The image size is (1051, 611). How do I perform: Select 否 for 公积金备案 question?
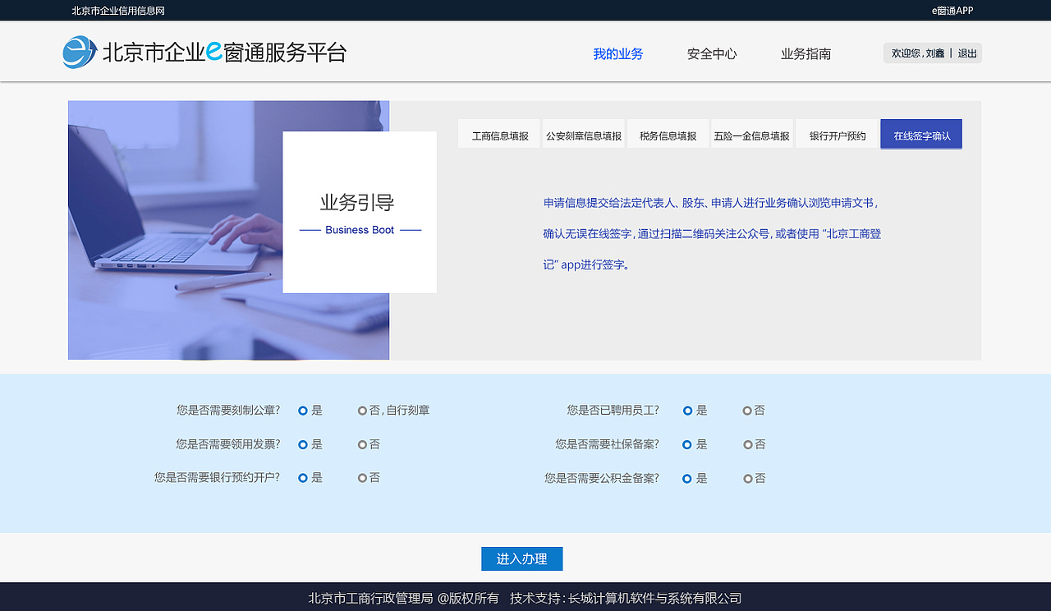(746, 477)
